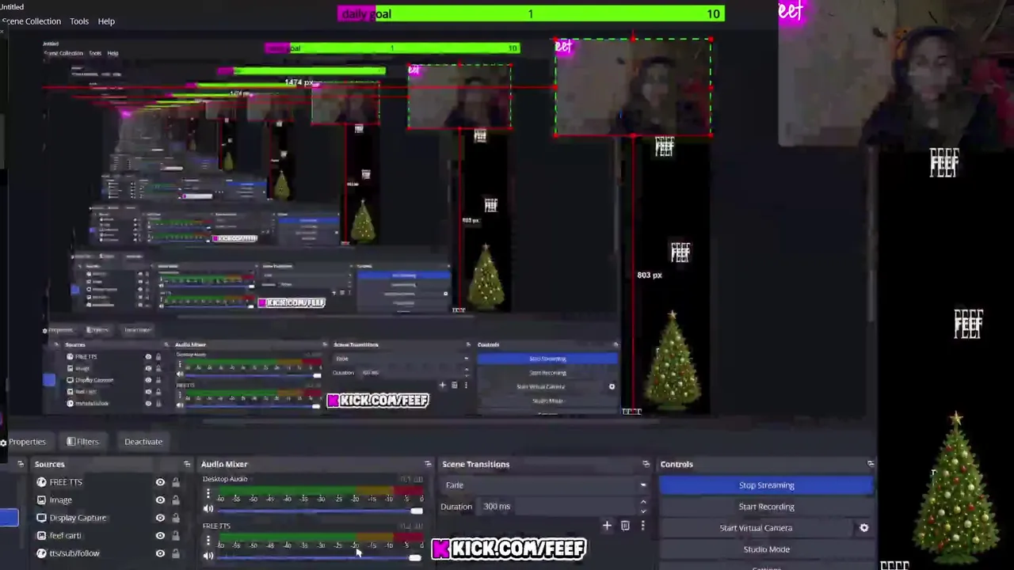Lock the FREE TTS source
This screenshot has width=1014, height=570.
[175, 482]
